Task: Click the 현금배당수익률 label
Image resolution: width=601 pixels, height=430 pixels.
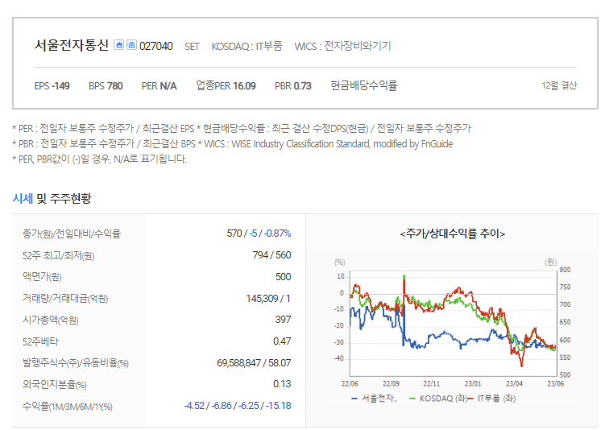Action: click(x=364, y=85)
